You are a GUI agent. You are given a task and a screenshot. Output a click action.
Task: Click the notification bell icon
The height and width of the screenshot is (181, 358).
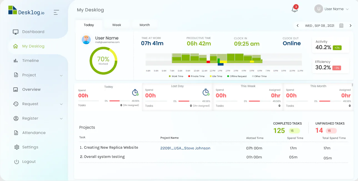pos(294,9)
